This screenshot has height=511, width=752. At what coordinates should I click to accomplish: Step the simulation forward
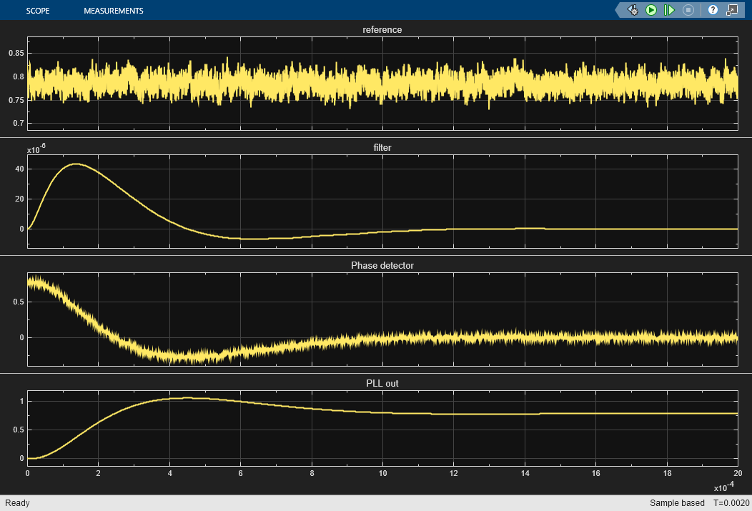coord(668,10)
